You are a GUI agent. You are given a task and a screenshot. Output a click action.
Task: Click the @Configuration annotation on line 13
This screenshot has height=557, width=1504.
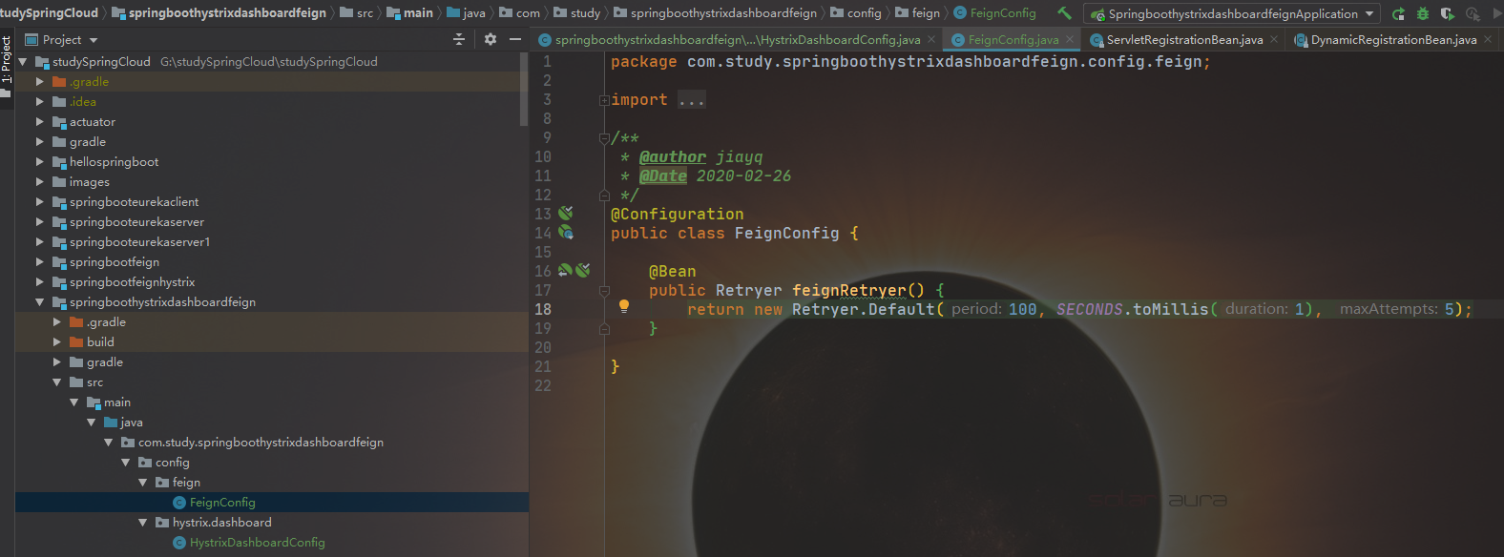click(x=677, y=215)
